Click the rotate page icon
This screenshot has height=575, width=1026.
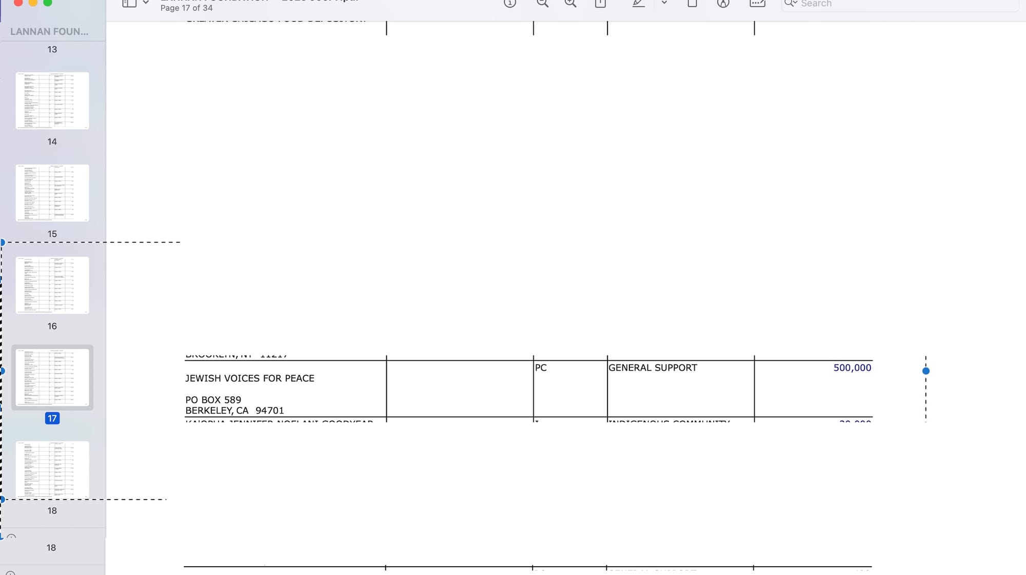692,3
